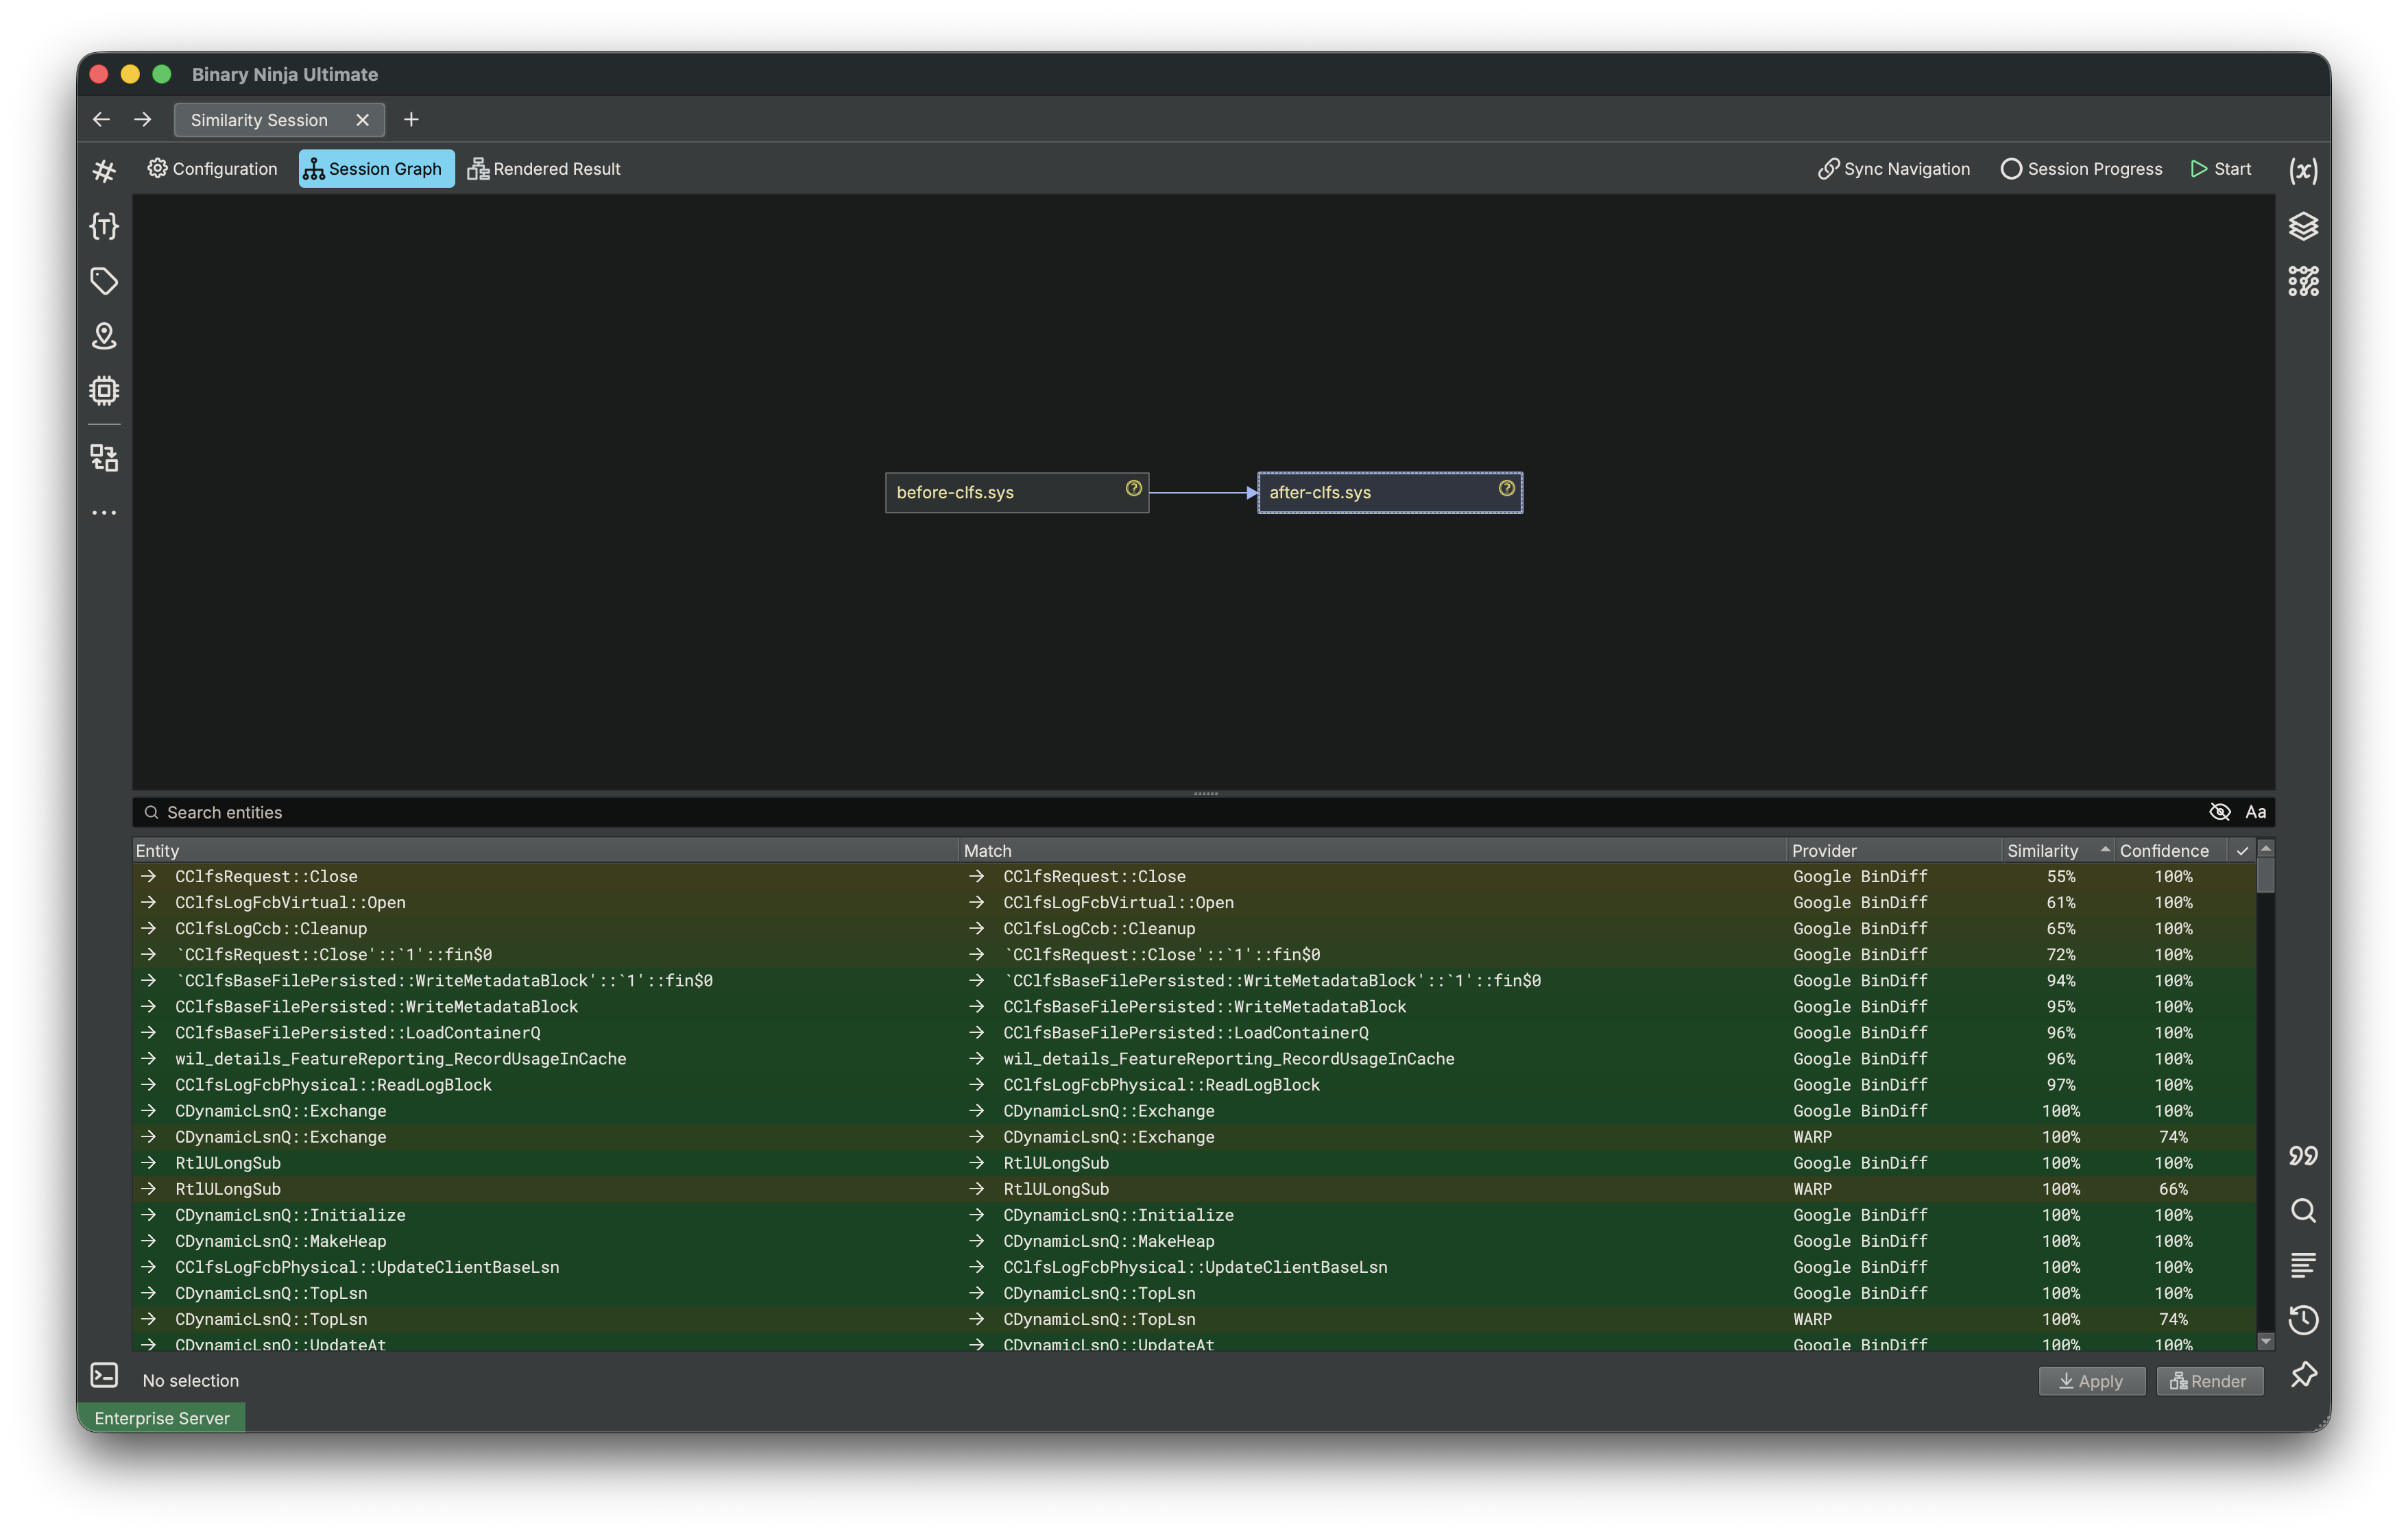This screenshot has height=1534, width=2408.
Task: Click the Start button
Action: tap(2220, 169)
